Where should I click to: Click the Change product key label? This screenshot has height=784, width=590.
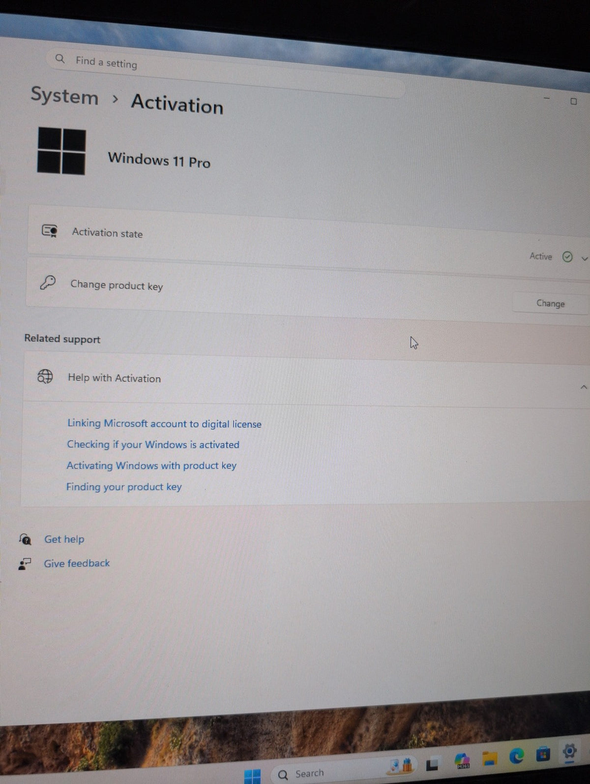click(x=117, y=285)
